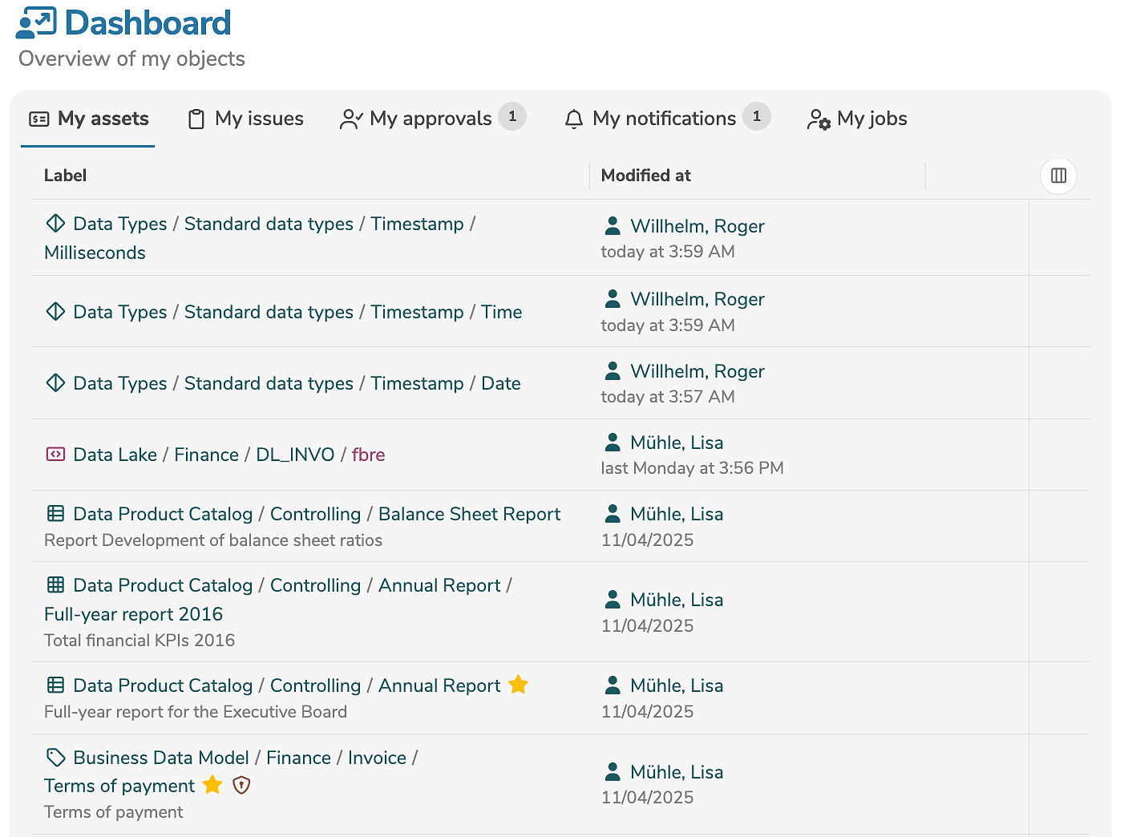The height and width of the screenshot is (837, 1124).
Task: Switch to the My issues tab
Action: (x=245, y=119)
